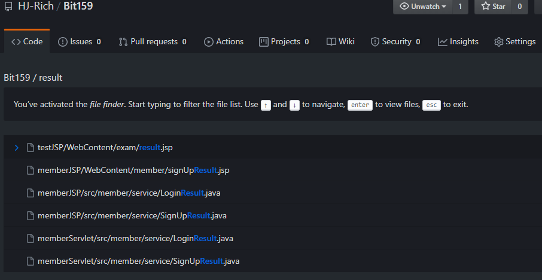Click the stargazers count 0
542x280 pixels.
click(519, 6)
